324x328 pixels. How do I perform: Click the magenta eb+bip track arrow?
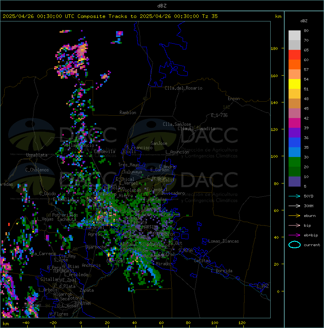coord(294,235)
